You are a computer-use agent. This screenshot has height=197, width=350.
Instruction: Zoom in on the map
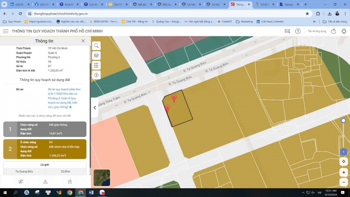tap(344, 172)
